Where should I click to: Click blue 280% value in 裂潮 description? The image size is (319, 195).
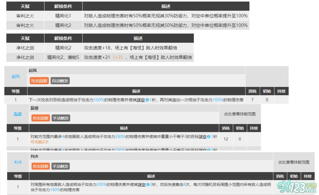[120, 137]
